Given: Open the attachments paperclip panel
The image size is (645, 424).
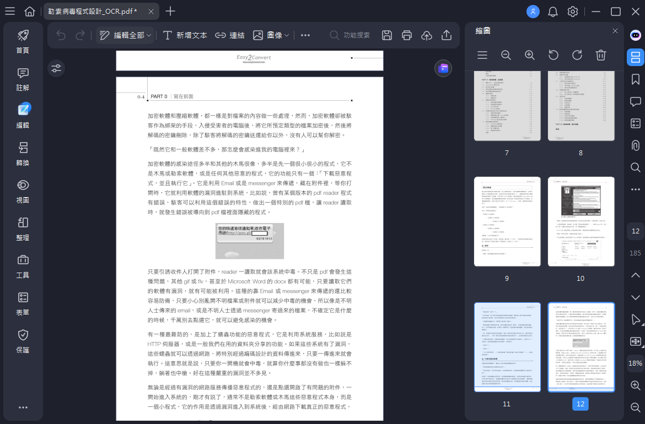Looking at the screenshot, I should coord(636,145).
